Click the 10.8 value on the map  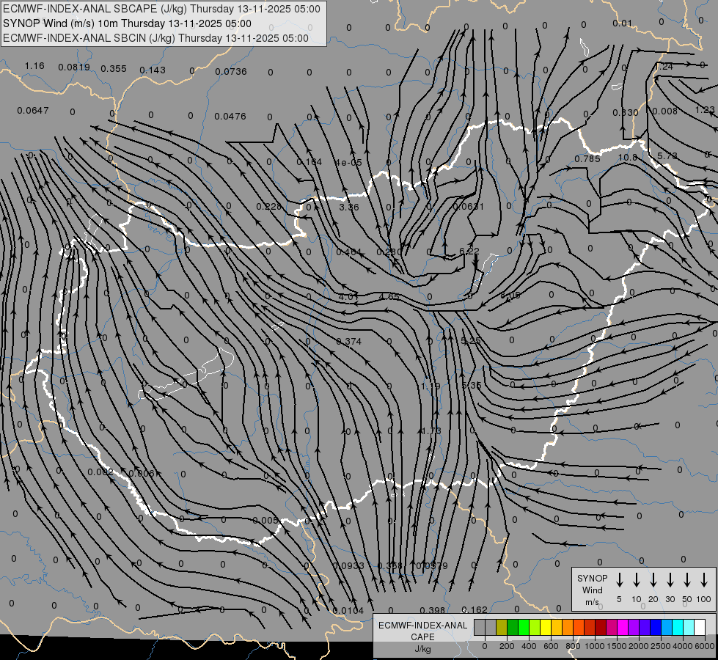(x=627, y=157)
